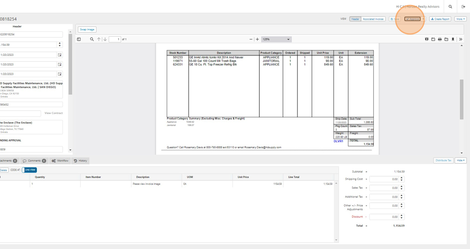
Task: Open the History tab
Action: [80, 161]
